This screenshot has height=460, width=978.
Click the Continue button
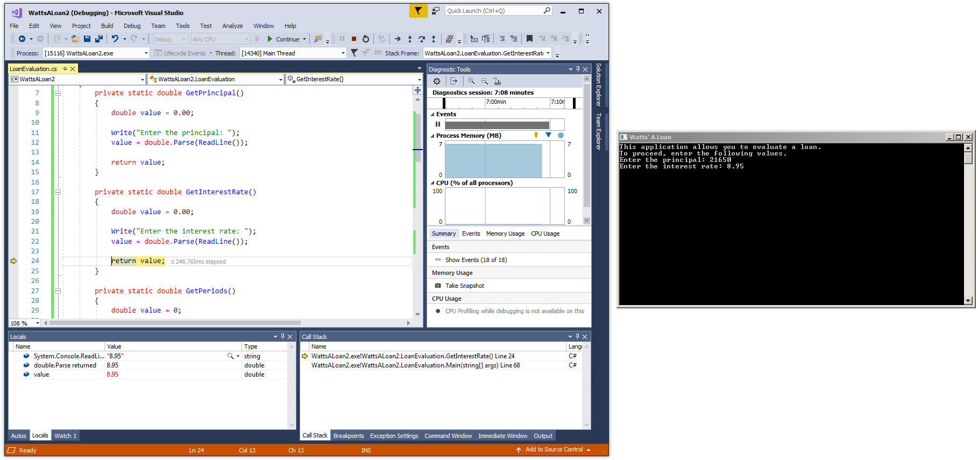(283, 39)
